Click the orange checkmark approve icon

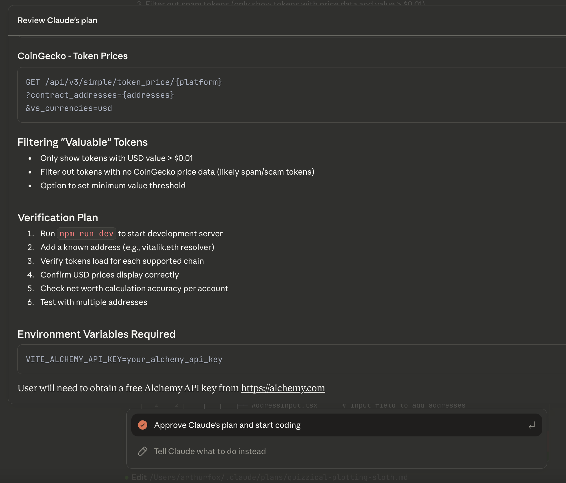coord(143,425)
